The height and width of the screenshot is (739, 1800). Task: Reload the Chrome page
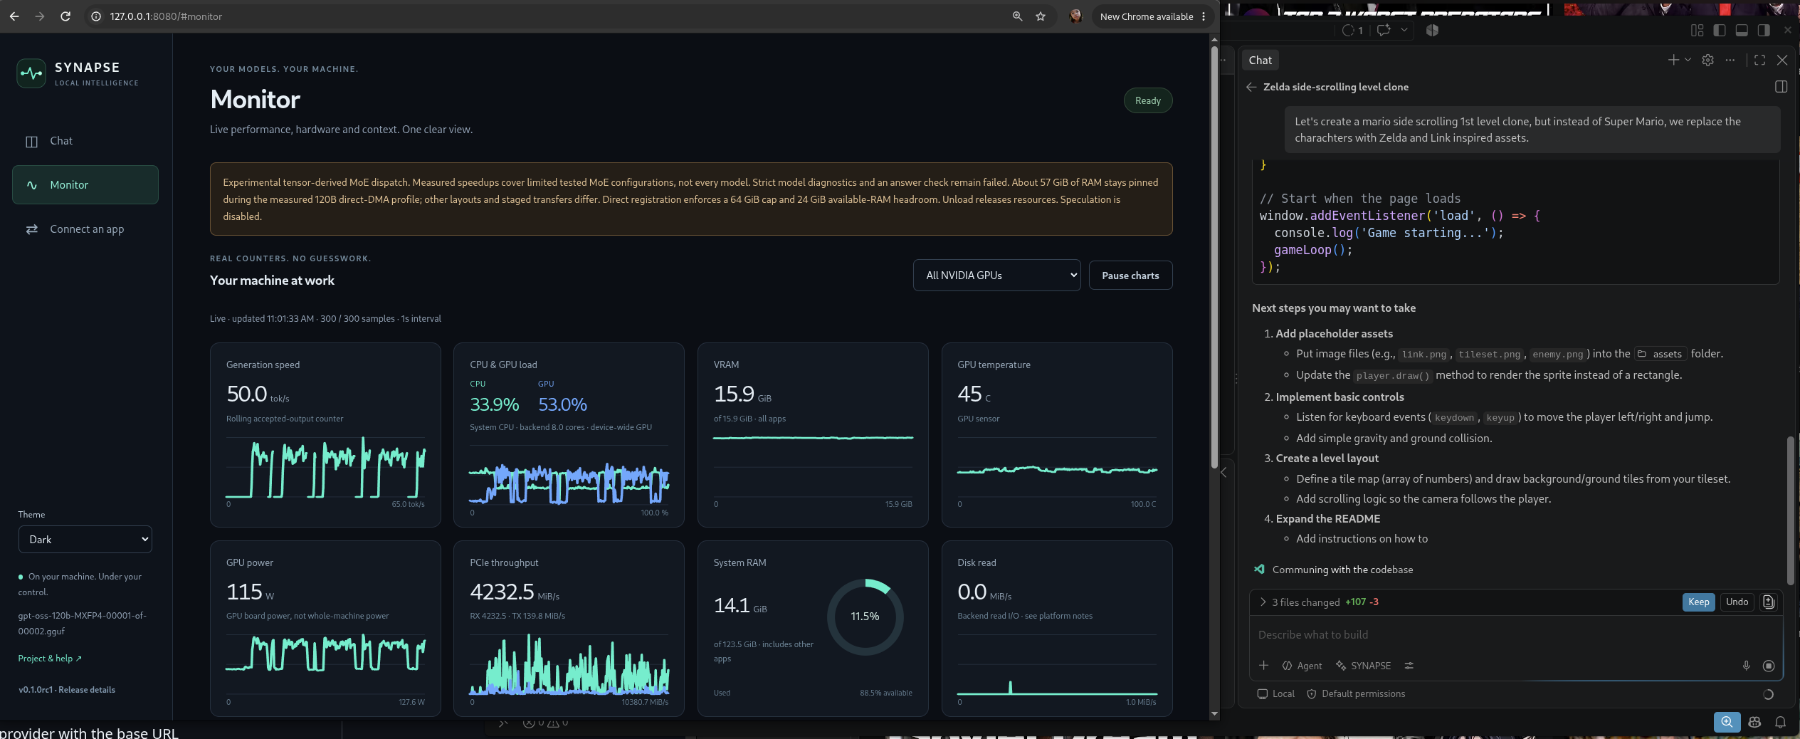point(65,16)
